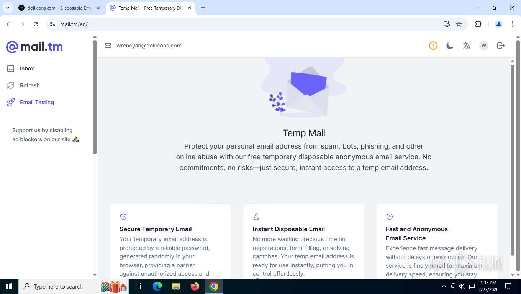The width and height of the screenshot is (521, 294).
Task: Click the logout icon
Action: pyautogui.click(x=501, y=46)
